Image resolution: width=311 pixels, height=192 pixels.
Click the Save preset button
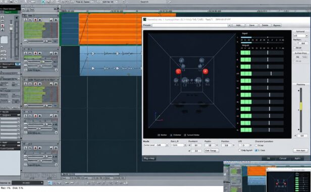pos(252,25)
